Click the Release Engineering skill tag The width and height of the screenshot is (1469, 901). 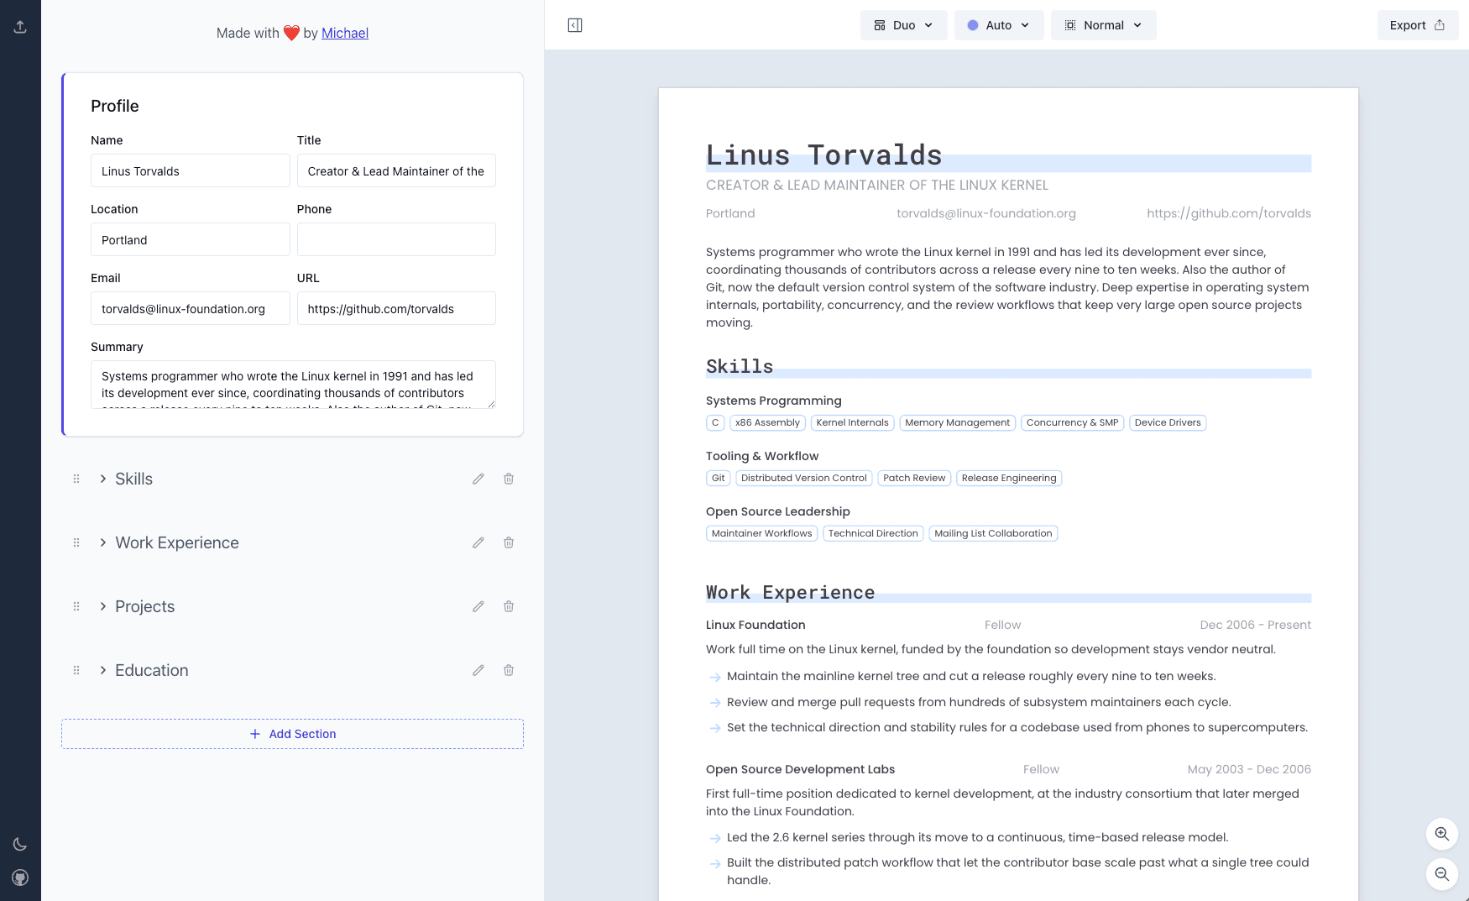pos(1009,478)
